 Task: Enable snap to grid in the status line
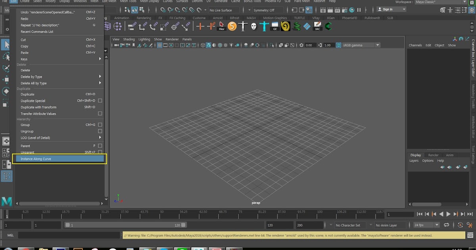[x=163, y=10]
